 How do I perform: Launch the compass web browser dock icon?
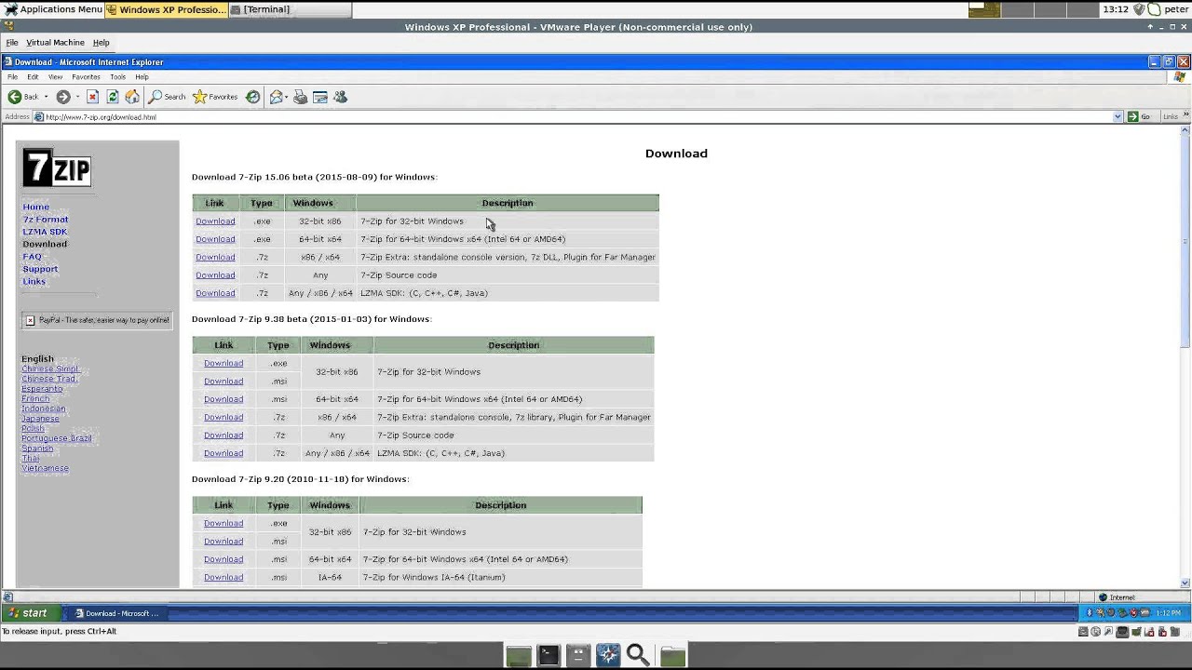(608, 656)
